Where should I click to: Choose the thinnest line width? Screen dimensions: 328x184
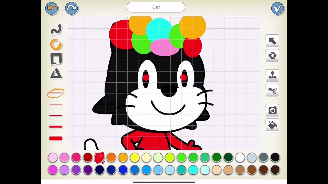coord(56,93)
